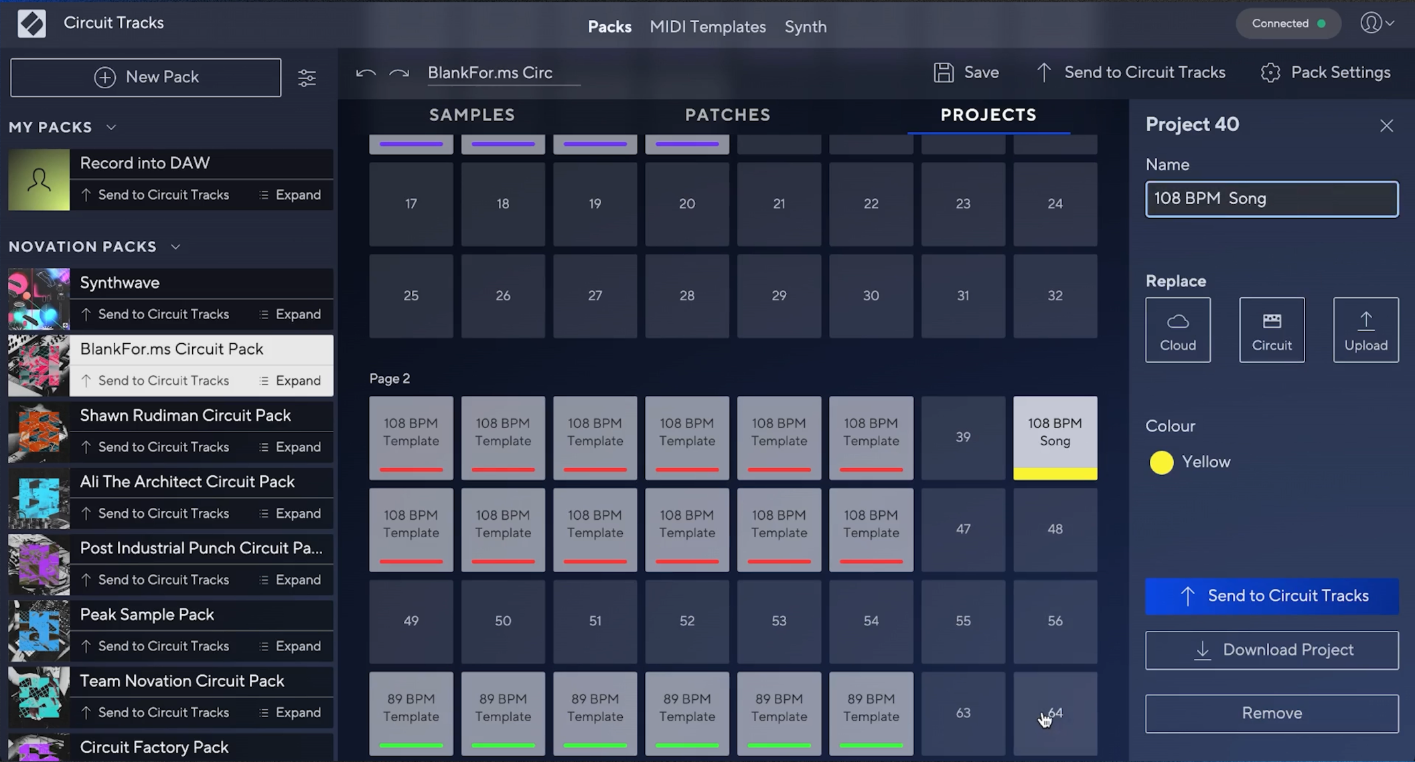Screen dimensions: 1415x762
Task: Switch to the Samples tab
Action: [472, 115]
